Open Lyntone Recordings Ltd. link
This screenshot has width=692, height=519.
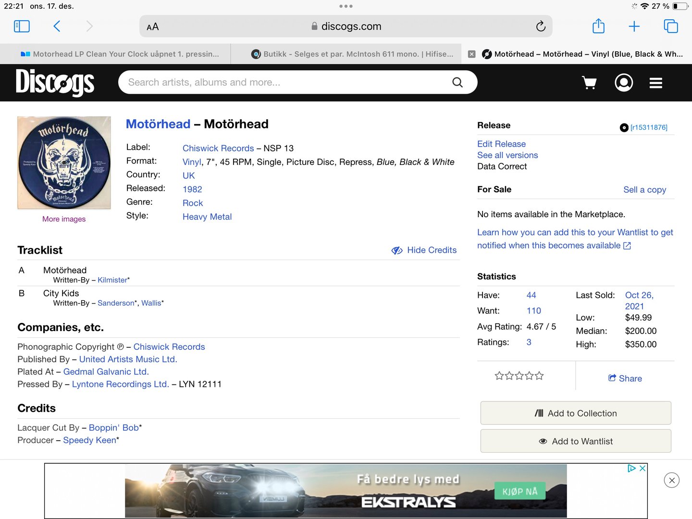121,384
